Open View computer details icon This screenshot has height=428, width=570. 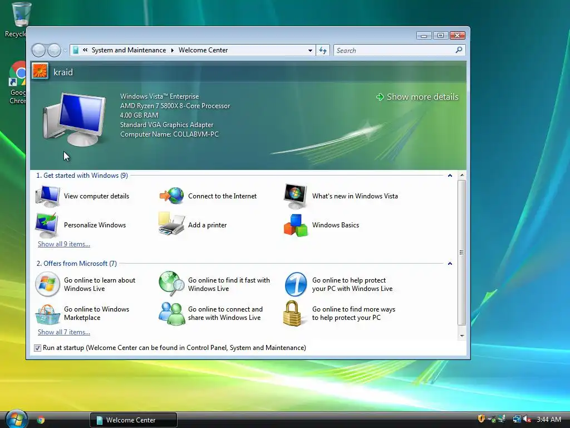(x=48, y=196)
